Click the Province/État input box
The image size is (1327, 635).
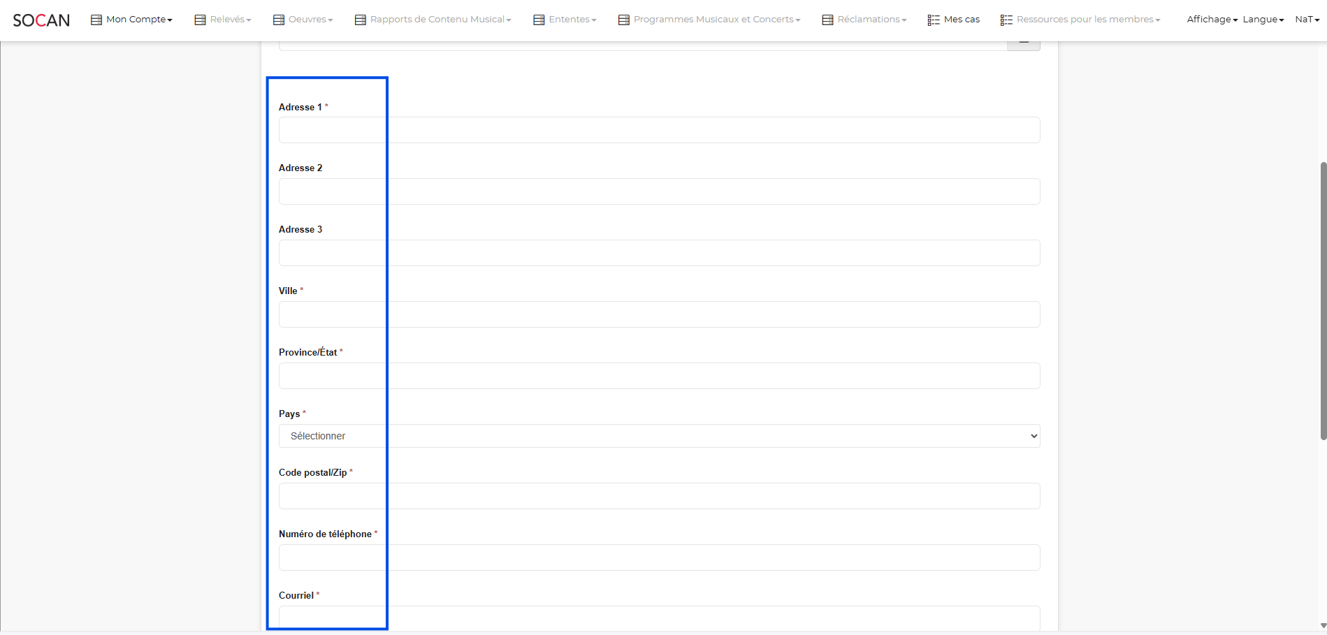659,376
